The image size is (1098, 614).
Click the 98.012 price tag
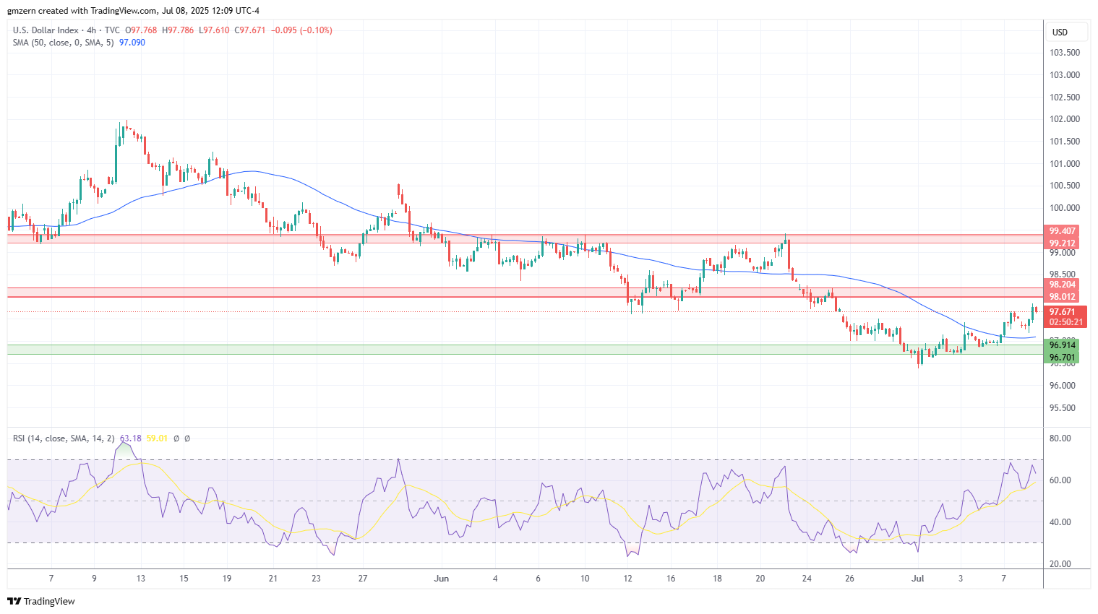[x=1063, y=297]
